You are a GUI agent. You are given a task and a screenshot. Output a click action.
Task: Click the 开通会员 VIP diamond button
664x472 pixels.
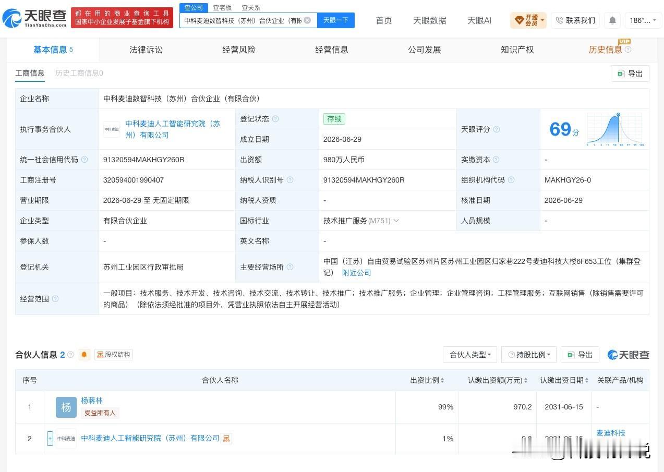(528, 20)
